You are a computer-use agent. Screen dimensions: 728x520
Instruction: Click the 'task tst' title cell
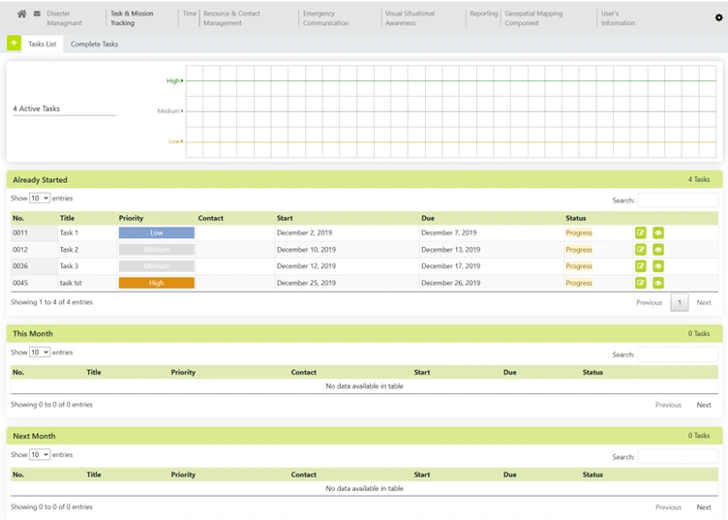[x=71, y=283]
